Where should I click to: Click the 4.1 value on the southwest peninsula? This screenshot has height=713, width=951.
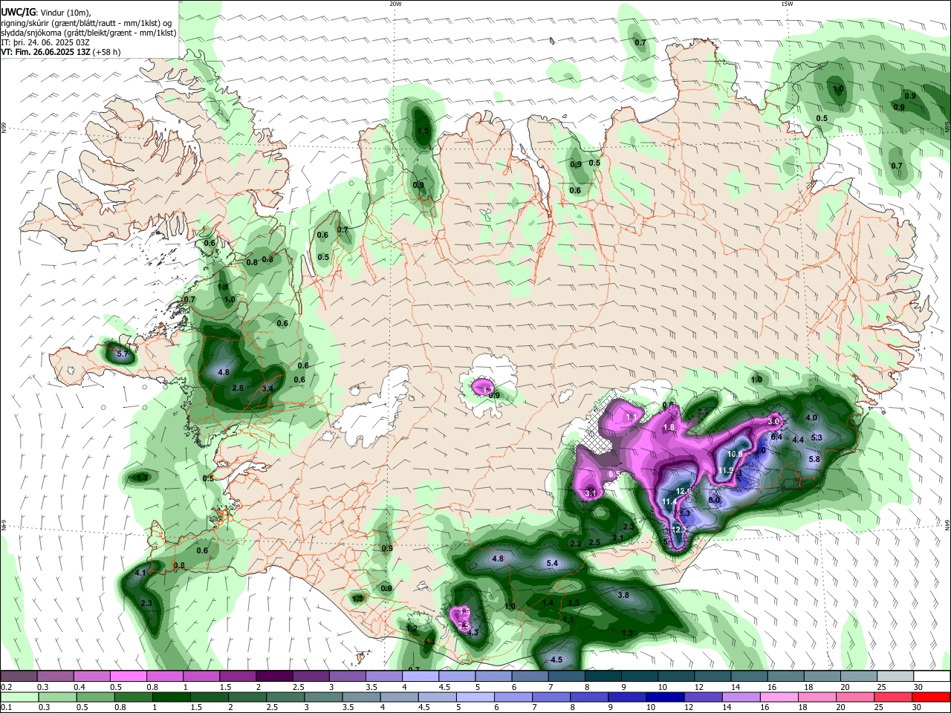pos(140,573)
